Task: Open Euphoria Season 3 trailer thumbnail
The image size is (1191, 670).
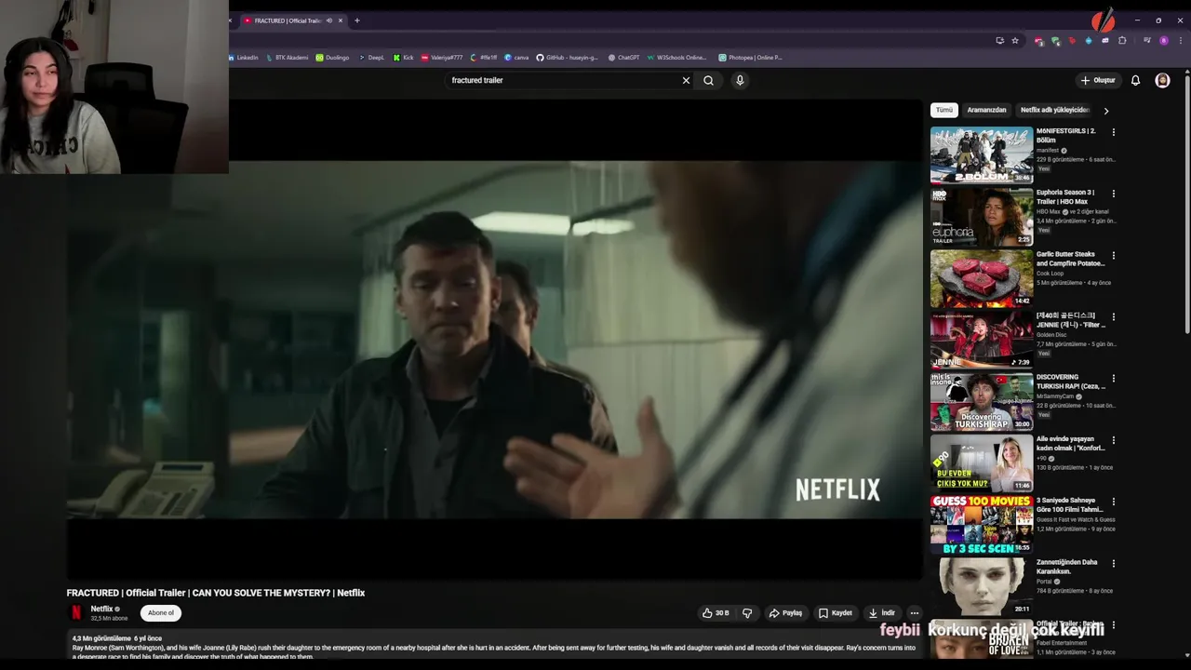Action: [982, 217]
